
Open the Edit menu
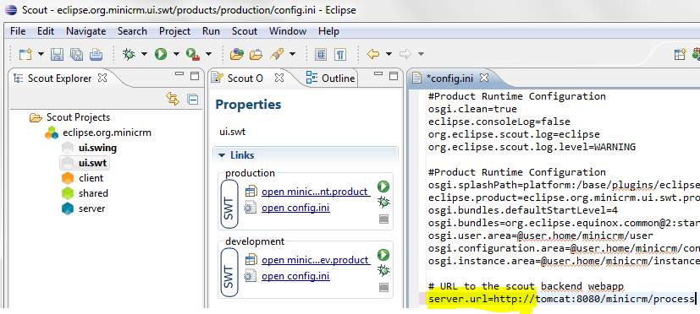click(46, 31)
